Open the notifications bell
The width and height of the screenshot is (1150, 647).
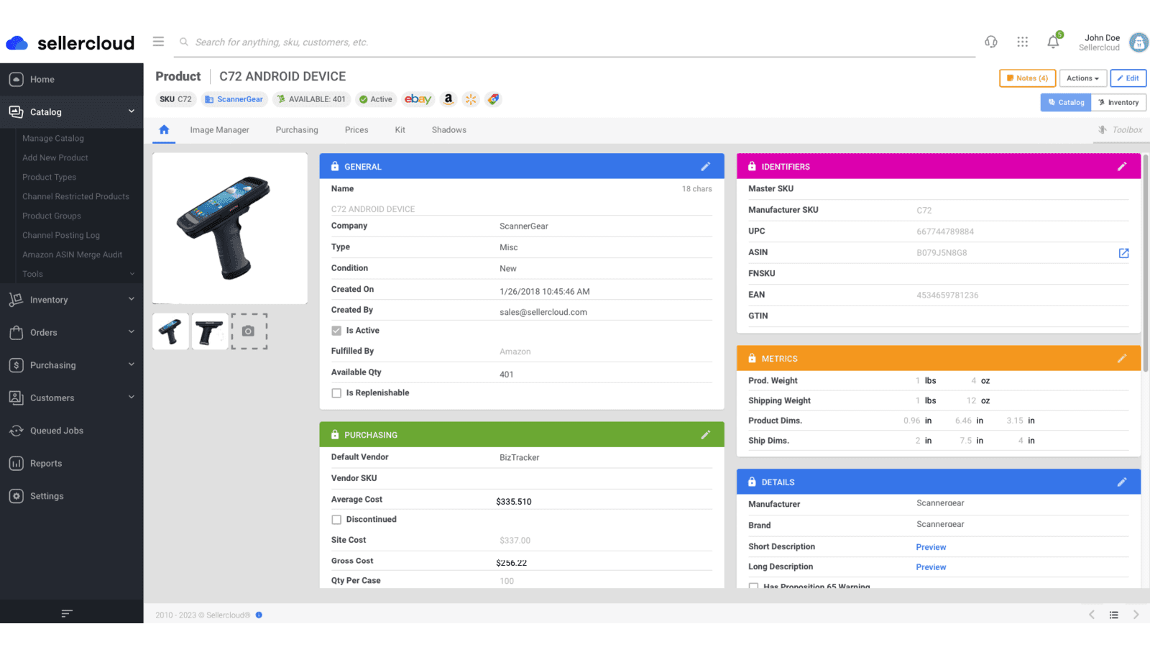coord(1053,42)
